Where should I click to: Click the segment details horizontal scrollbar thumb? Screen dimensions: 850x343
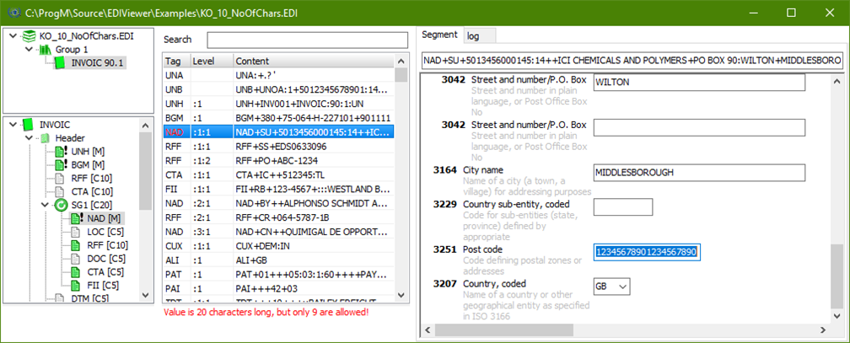click(x=503, y=330)
